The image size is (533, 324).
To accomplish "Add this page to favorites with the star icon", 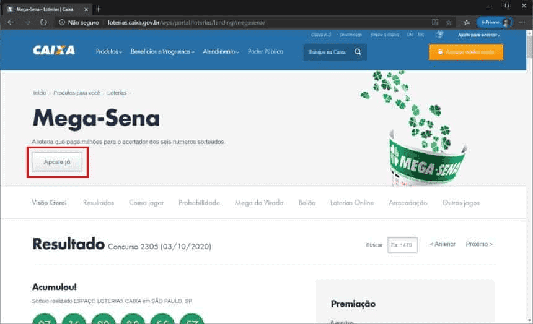I will [x=449, y=22].
